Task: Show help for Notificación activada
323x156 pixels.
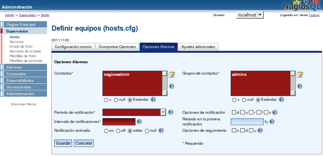Action: 161,131
